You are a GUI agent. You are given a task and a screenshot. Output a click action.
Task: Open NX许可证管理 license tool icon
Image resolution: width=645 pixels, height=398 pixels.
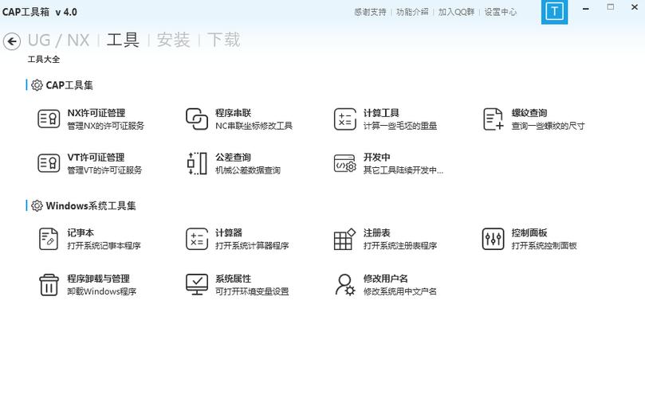pos(49,119)
